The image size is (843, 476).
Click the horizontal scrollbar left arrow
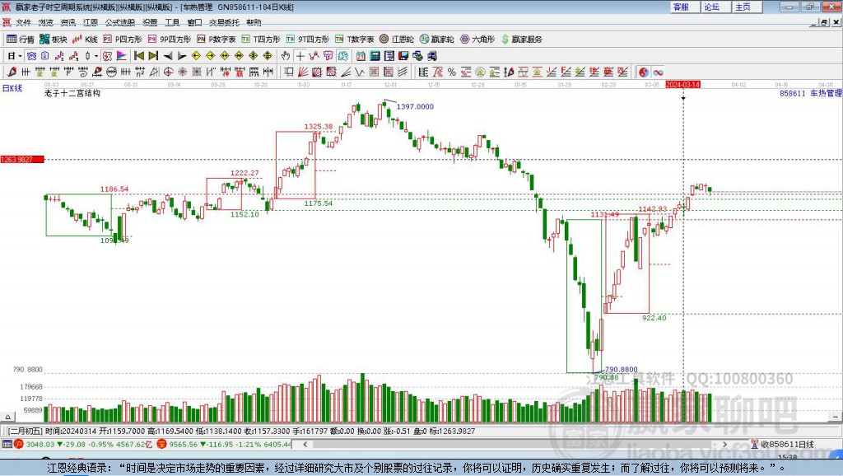[305, 444]
